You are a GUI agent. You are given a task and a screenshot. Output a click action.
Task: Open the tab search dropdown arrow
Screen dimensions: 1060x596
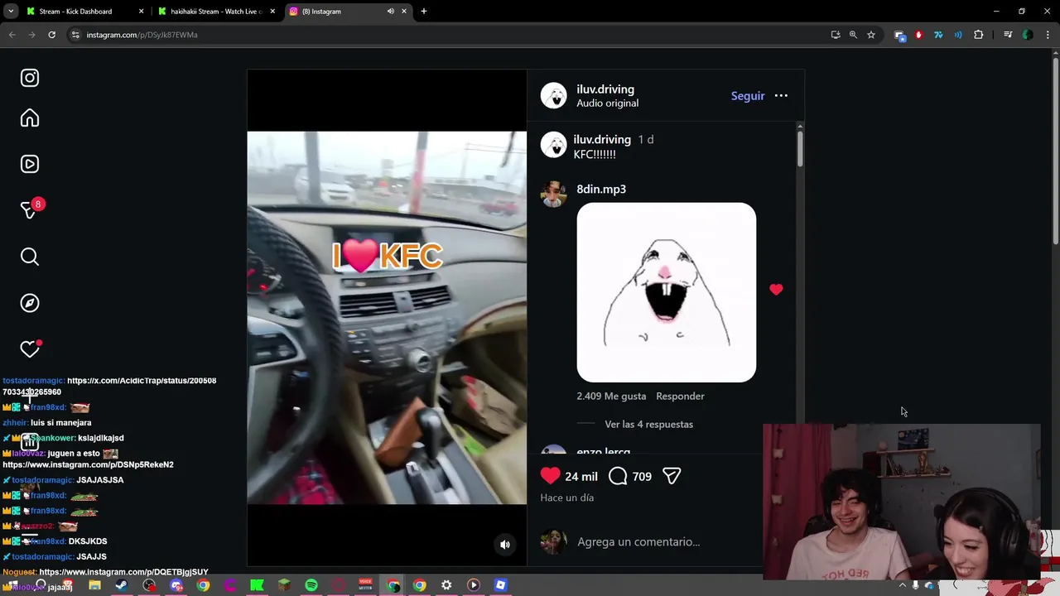coord(11,12)
